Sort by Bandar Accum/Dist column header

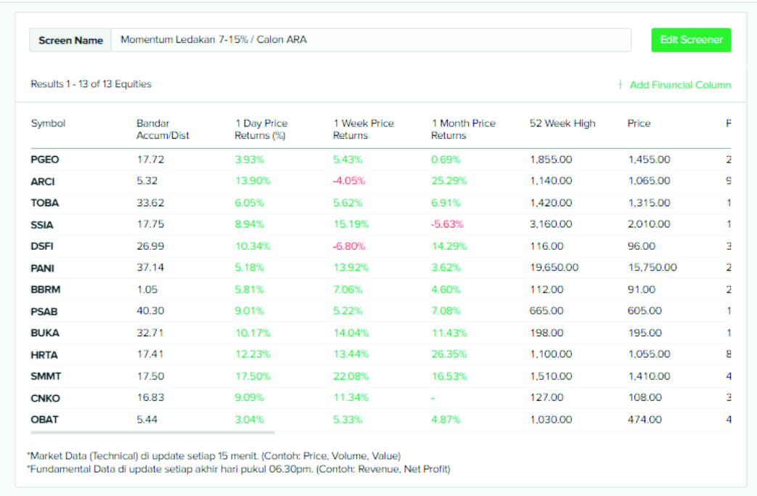point(163,129)
